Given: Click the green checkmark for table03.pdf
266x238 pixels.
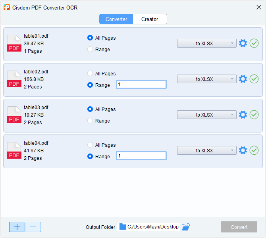Looking at the screenshot, I should click(254, 115).
